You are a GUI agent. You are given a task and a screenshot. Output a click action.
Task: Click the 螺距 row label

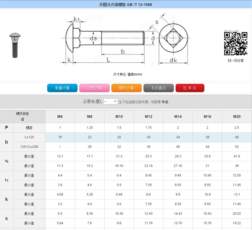[x=29, y=128]
